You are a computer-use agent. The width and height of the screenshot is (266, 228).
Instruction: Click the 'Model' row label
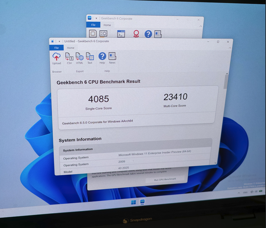[x=68, y=172]
